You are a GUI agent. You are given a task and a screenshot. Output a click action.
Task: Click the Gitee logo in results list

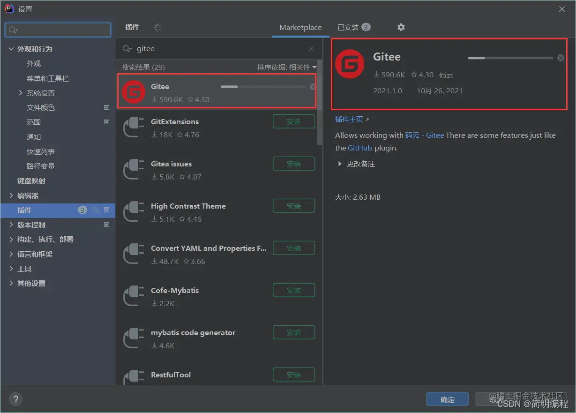click(x=134, y=92)
